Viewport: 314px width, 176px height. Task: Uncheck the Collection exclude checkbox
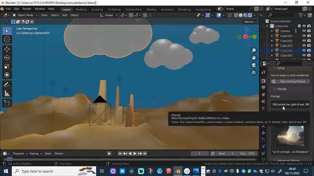point(299,26)
